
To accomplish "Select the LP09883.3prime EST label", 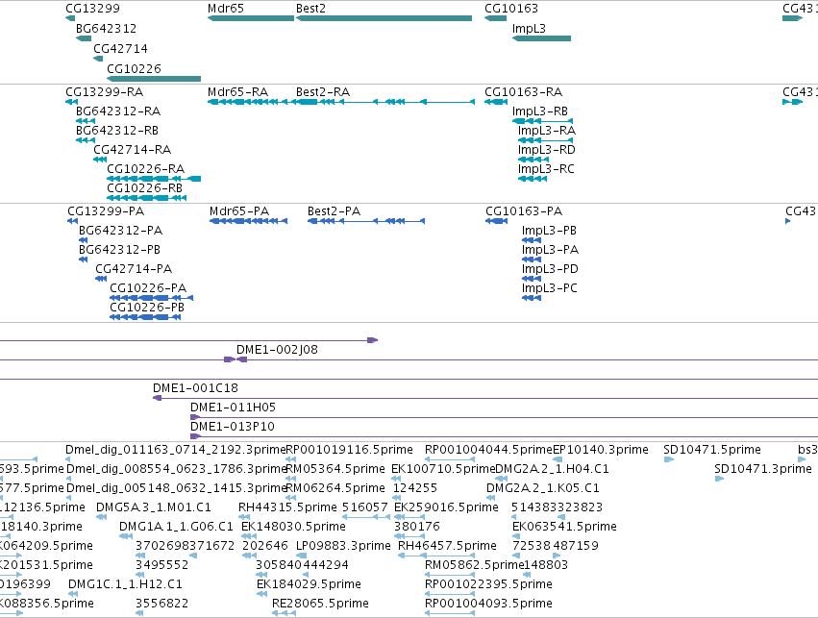I will pyautogui.click(x=343, y=546).
